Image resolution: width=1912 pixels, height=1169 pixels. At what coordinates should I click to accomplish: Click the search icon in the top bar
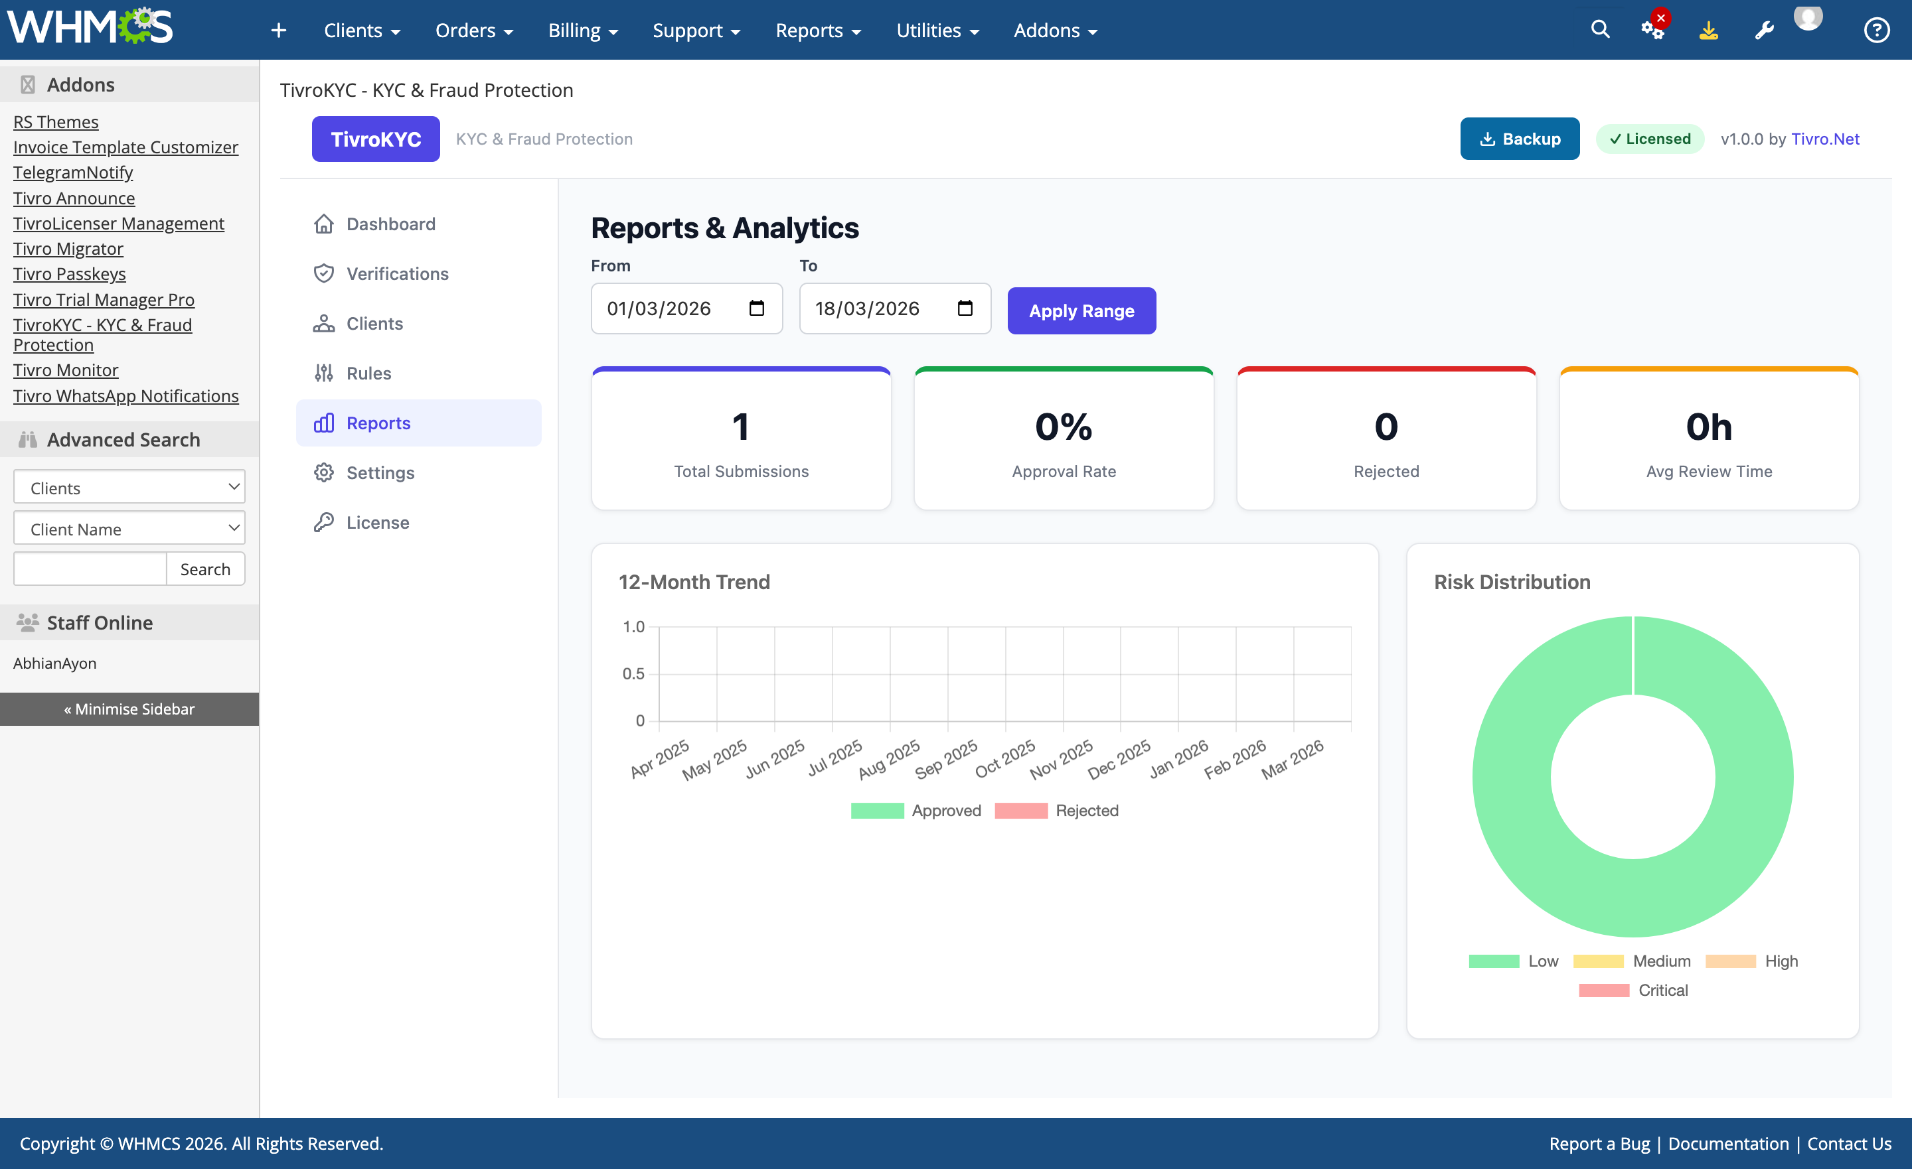1600,29
